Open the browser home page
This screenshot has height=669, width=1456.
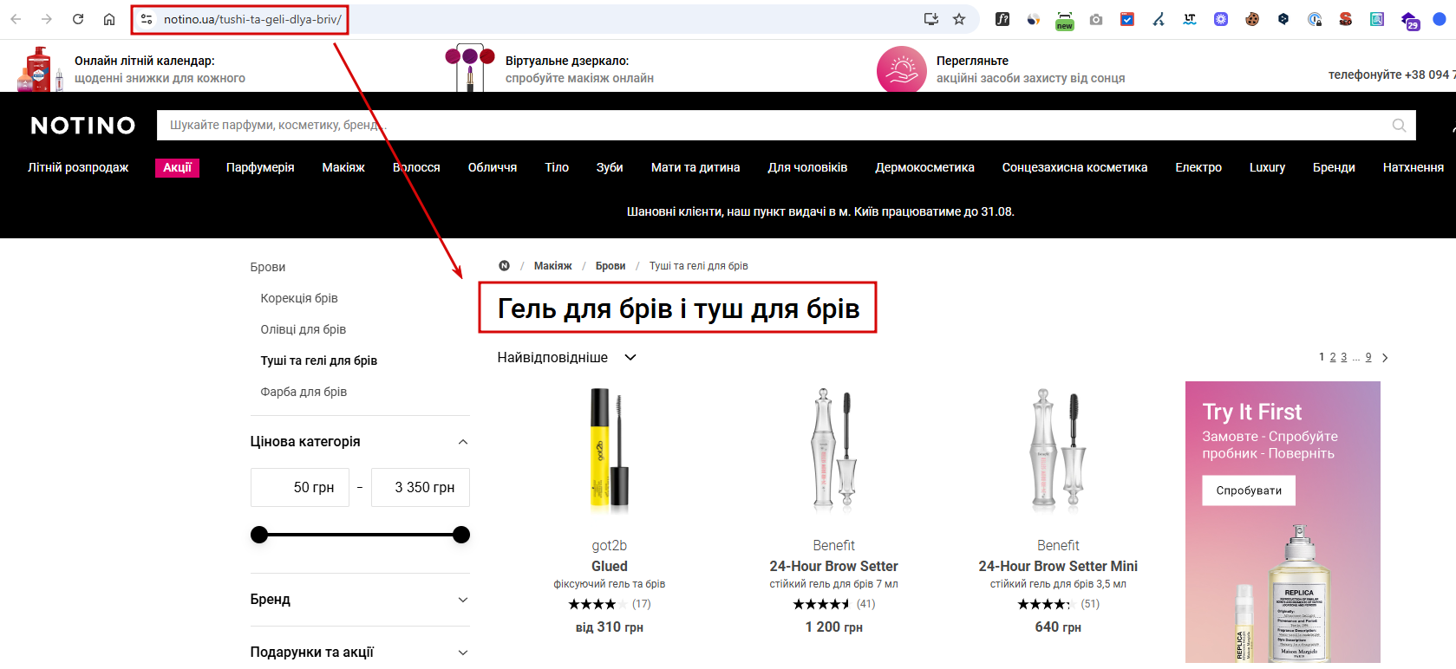click(109, 19)
